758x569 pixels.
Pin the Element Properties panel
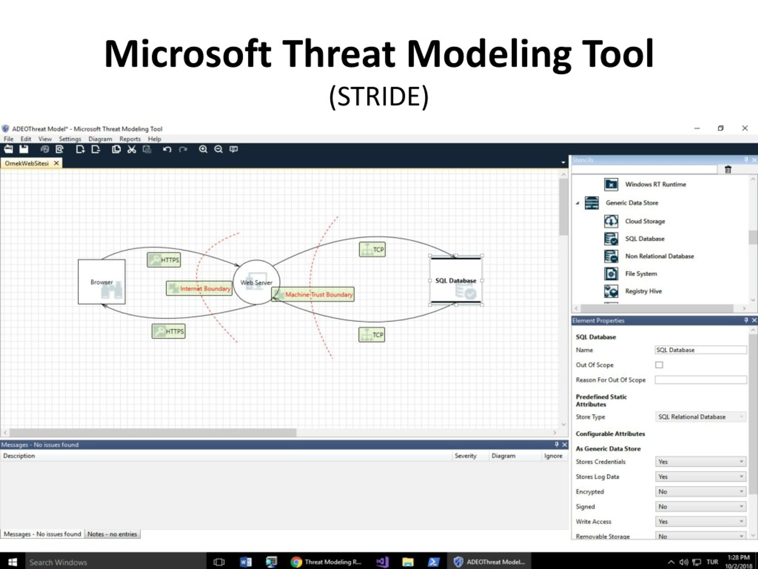746,320
